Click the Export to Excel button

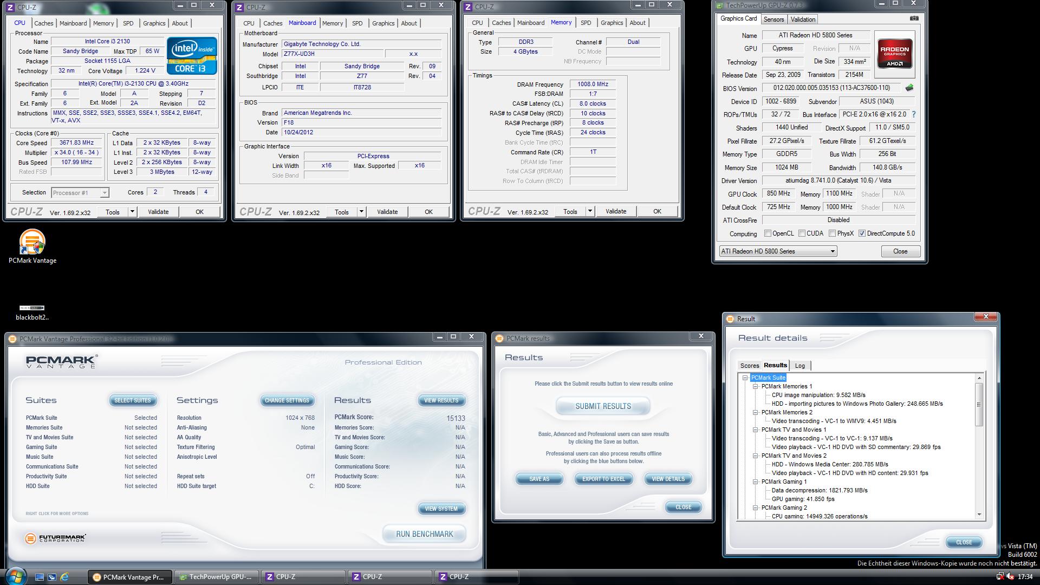[603, 479]
